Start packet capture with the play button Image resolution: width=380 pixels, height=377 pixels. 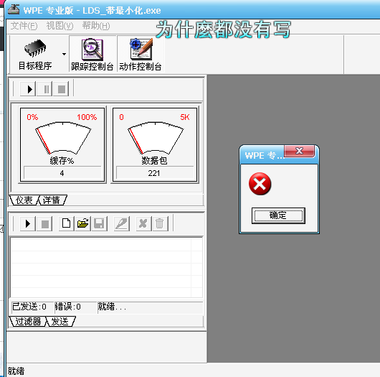(x=28, y=89)
